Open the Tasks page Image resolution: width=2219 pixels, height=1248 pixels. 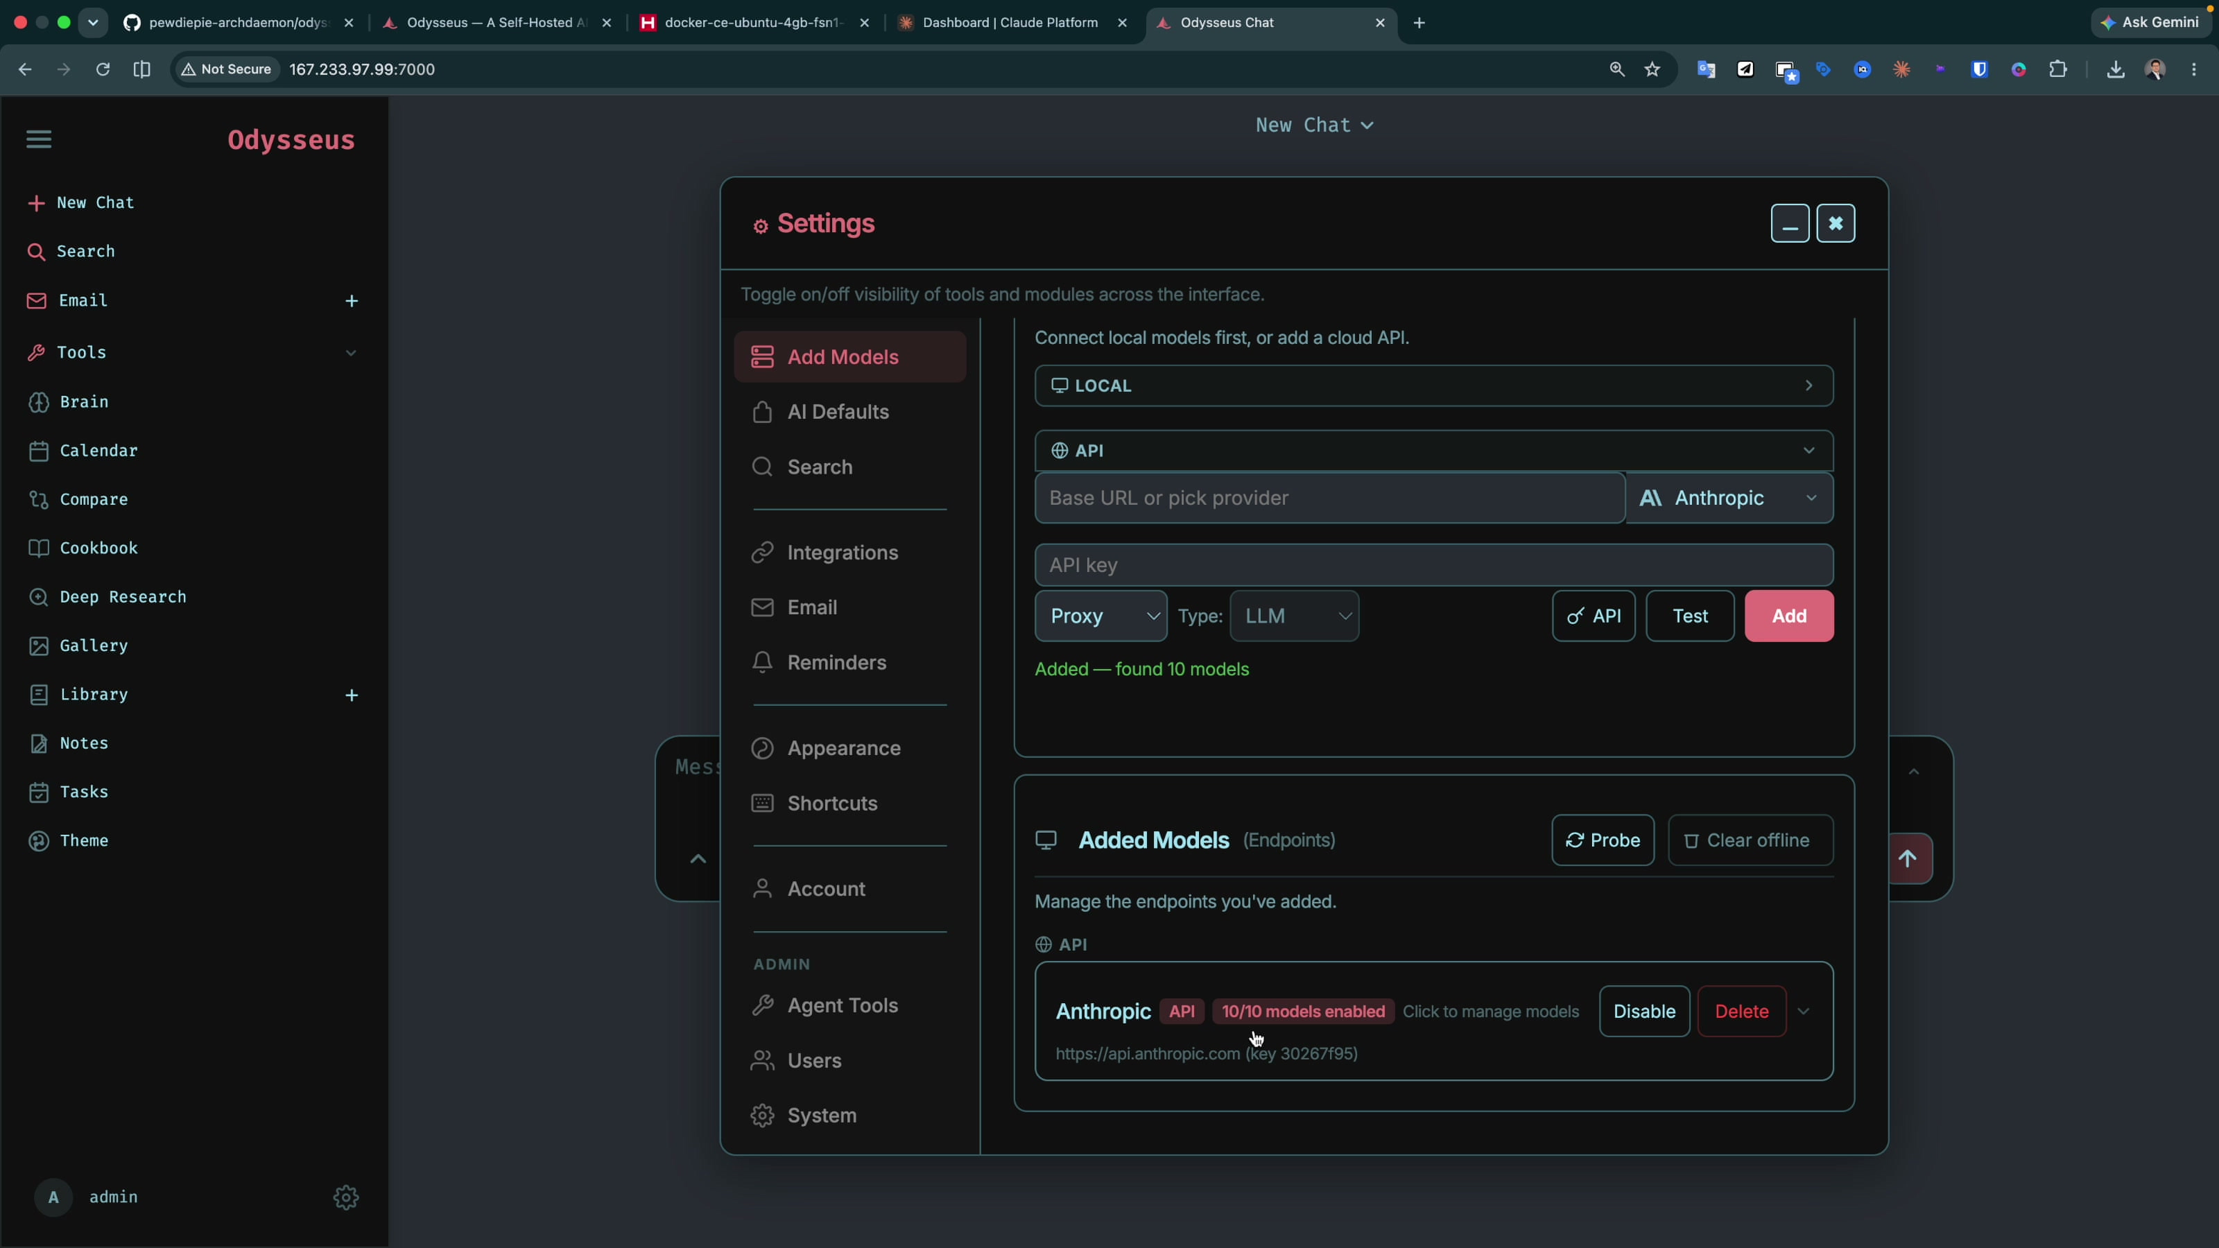point(69,792)
